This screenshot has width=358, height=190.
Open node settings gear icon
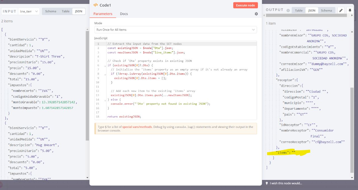click(x=256, y=14)
